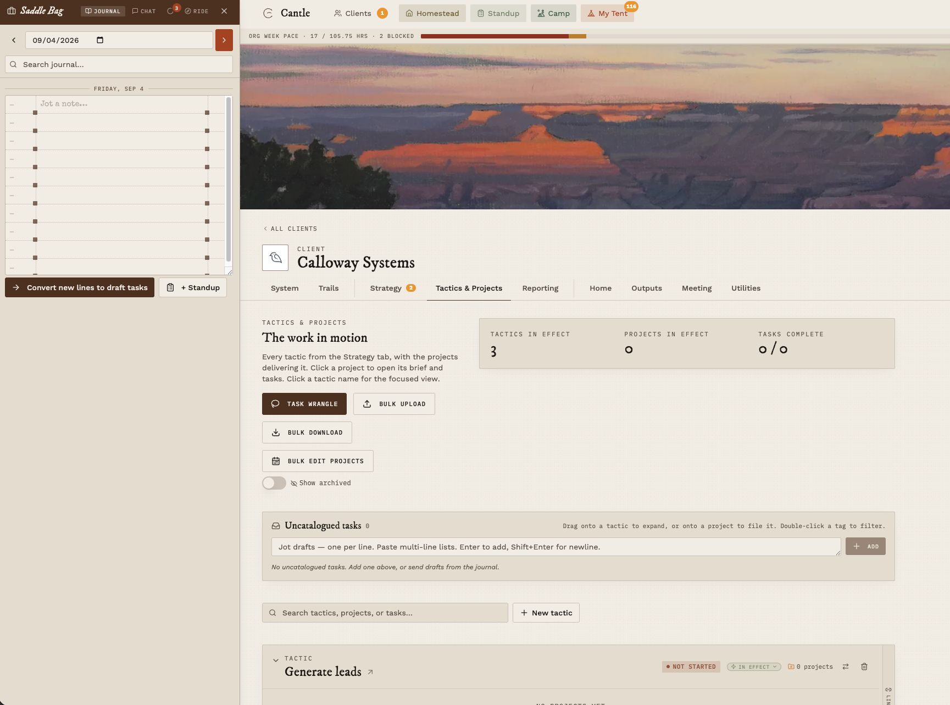Click Bulk Download

pyautogui.click(x=307, y=432)
